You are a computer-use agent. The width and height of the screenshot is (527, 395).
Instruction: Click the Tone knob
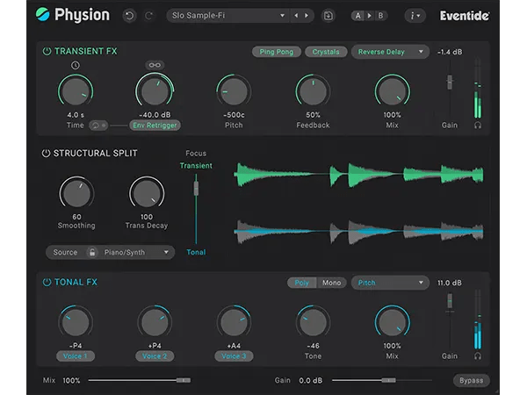[x=313, y=322]
